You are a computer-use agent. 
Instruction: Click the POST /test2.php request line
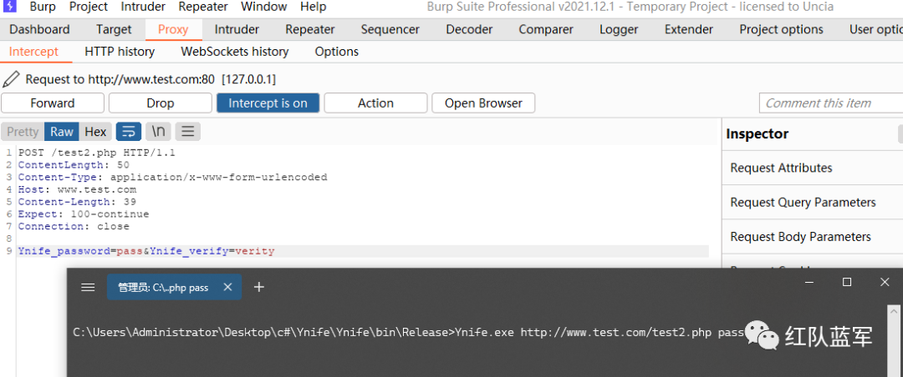point(97,153)
